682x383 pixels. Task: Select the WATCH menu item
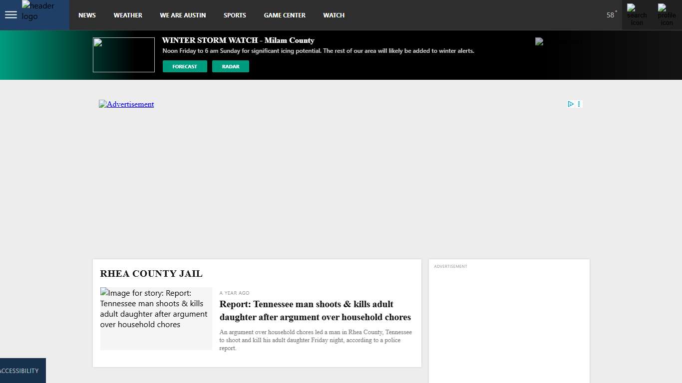point(334,15)
